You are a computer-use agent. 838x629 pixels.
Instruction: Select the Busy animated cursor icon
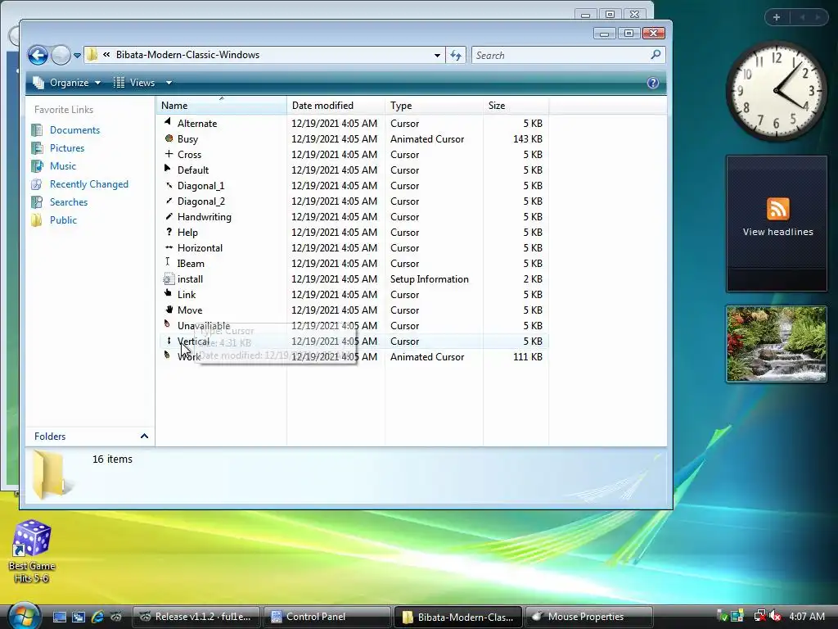(x=169, y=138)
